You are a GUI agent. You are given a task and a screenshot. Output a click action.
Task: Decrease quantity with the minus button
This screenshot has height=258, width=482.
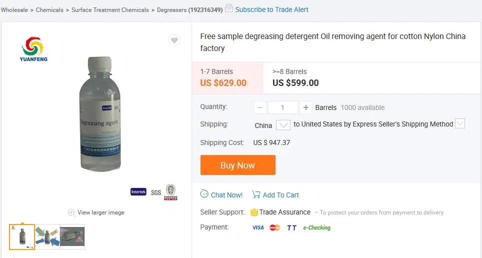260,107
